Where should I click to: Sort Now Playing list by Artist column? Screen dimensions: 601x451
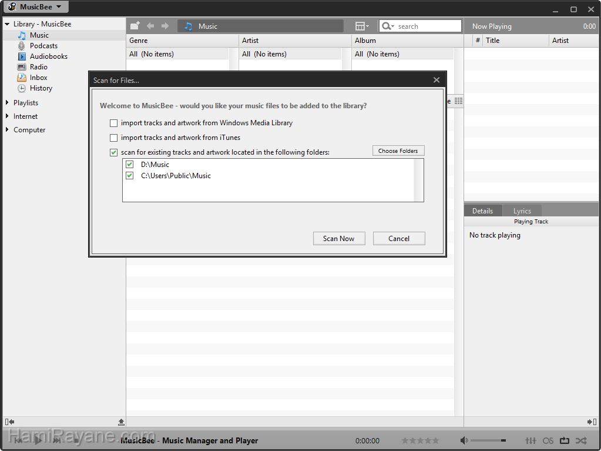tap(574, 40)
